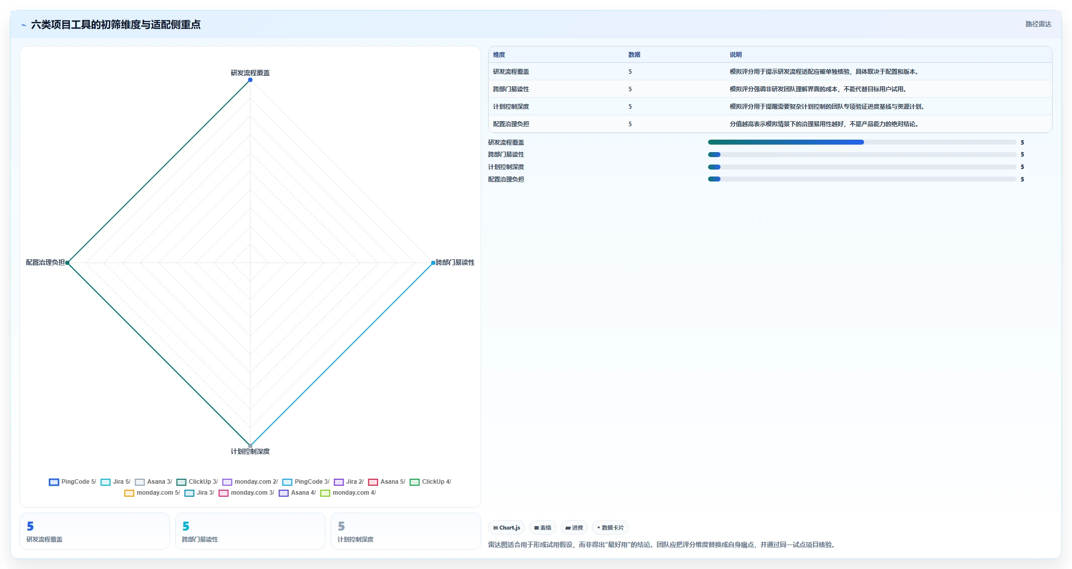
Task: Click the description starting 模拟评分用于提醒需要复杂计划
Action: click(x=827, y=107)
